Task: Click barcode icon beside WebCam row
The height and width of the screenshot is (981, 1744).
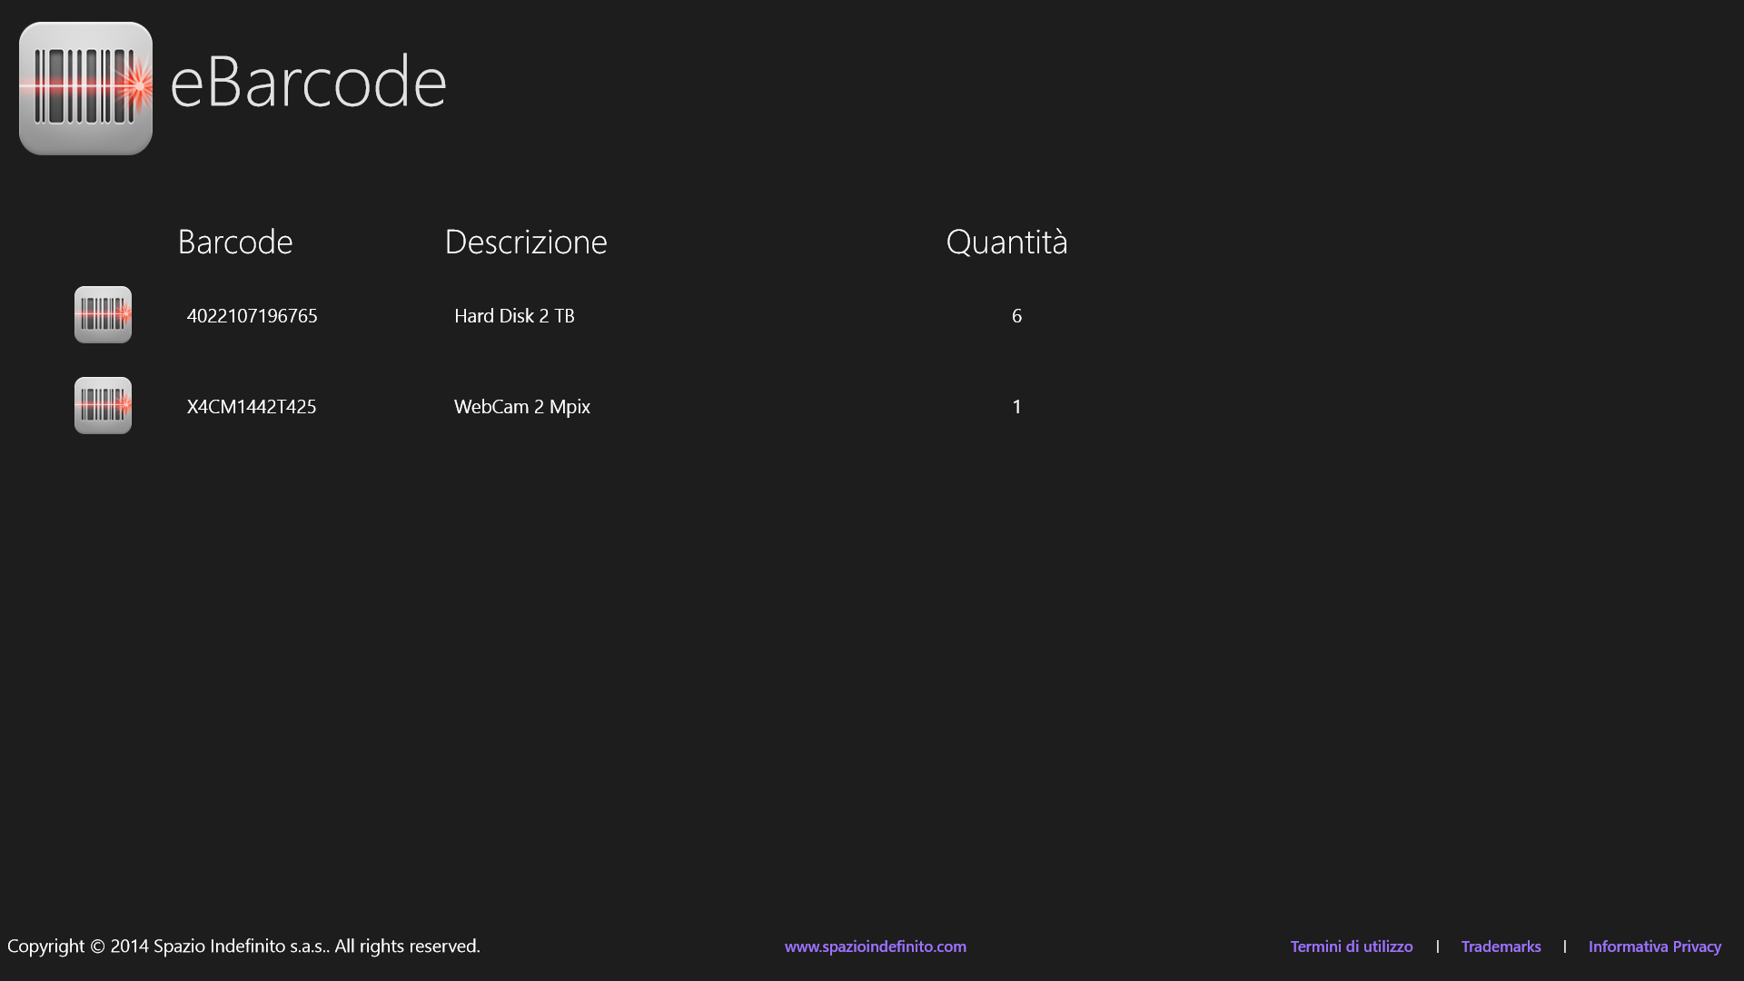Action: [103, 406]
